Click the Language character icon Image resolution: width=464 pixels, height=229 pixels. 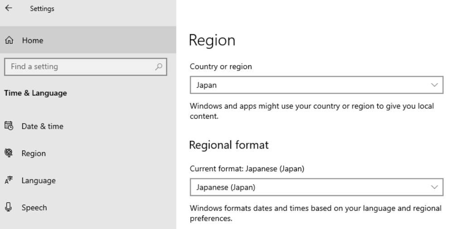click(x=10, y=181)
